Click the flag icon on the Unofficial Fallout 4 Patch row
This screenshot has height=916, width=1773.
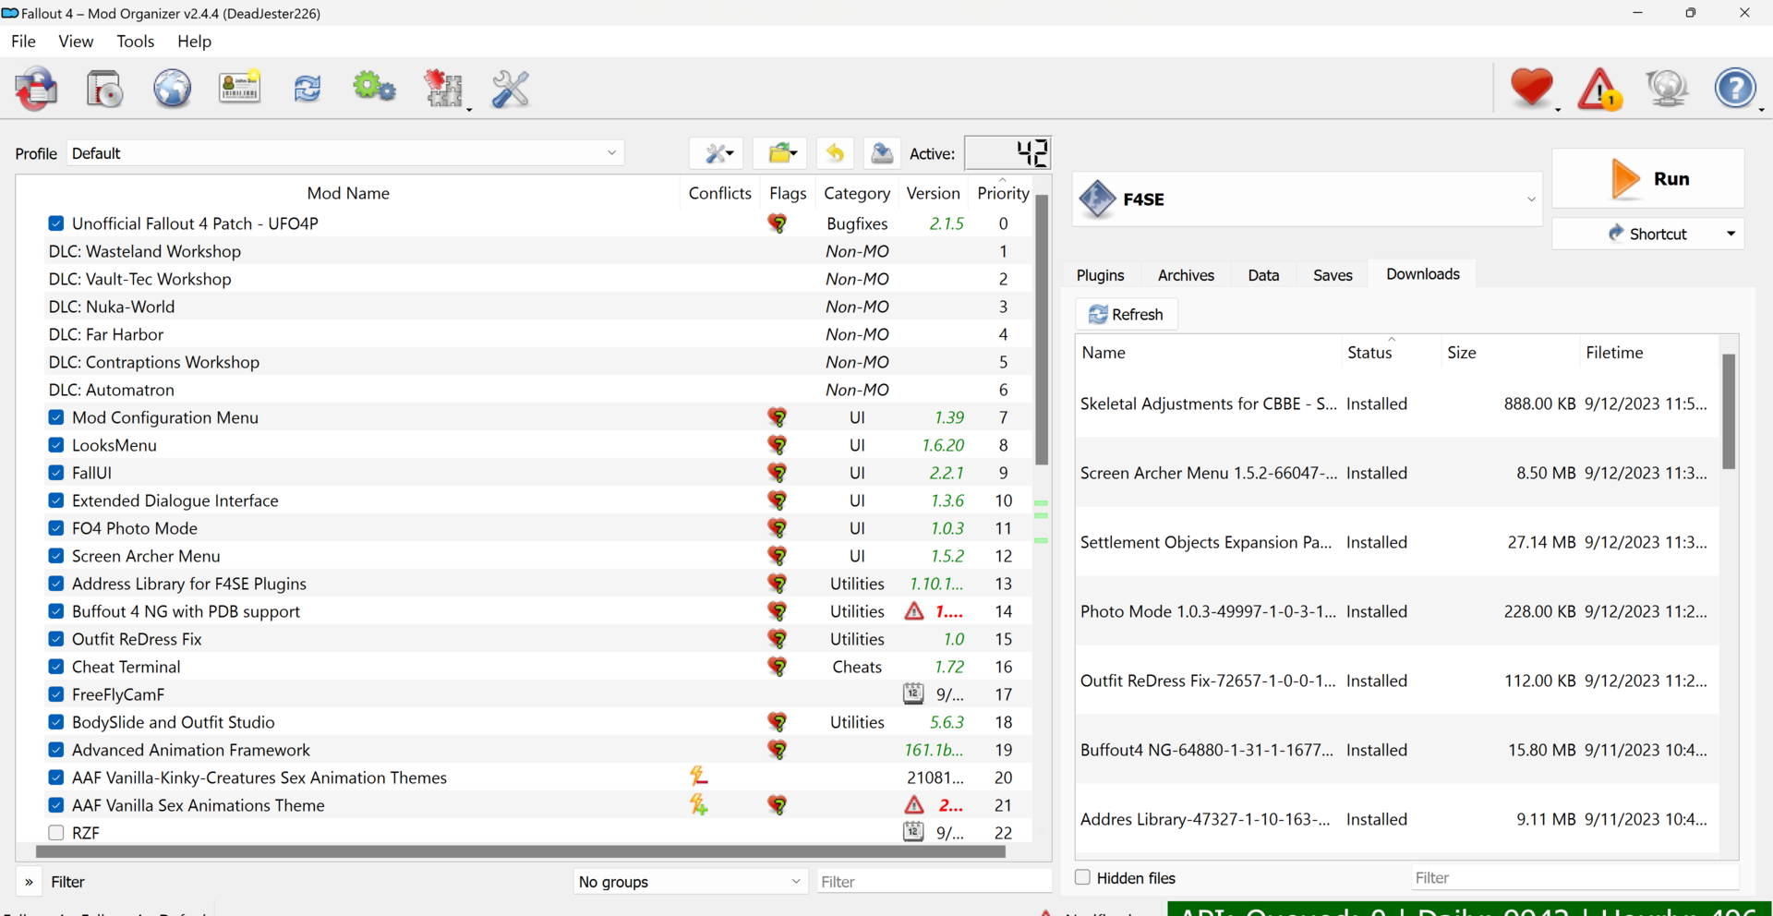tap(778, 223)
